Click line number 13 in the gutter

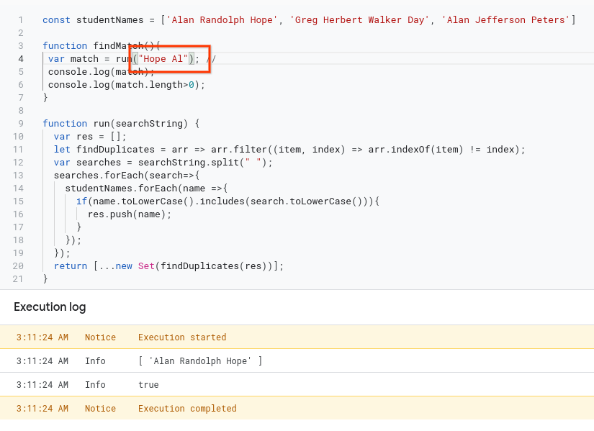pyautogui.click(x=18, y=176)
